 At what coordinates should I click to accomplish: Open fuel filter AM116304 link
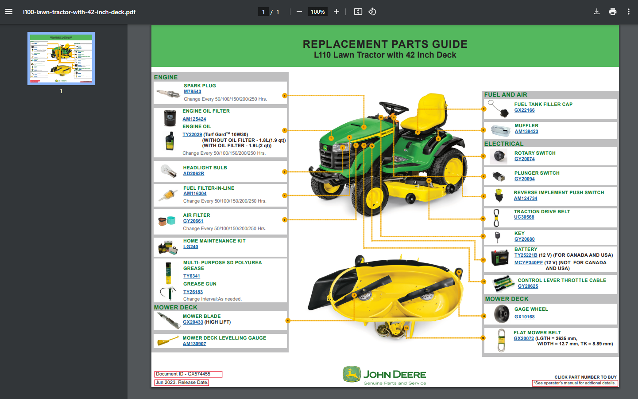click(195, 194)
